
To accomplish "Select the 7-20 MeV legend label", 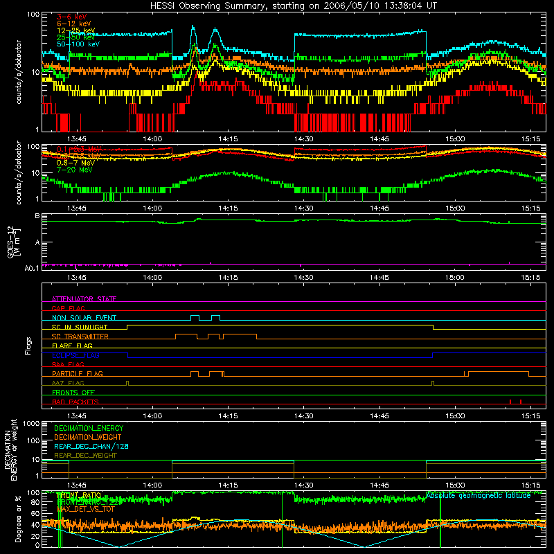I will coord(74,170).
